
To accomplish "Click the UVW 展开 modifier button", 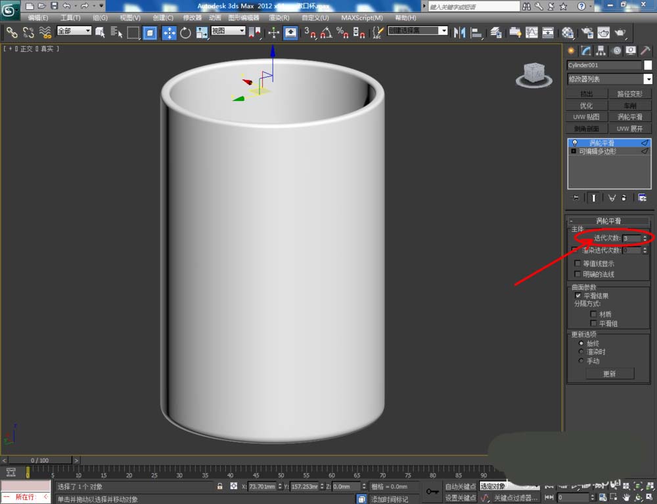I will (x=629, y=129).
